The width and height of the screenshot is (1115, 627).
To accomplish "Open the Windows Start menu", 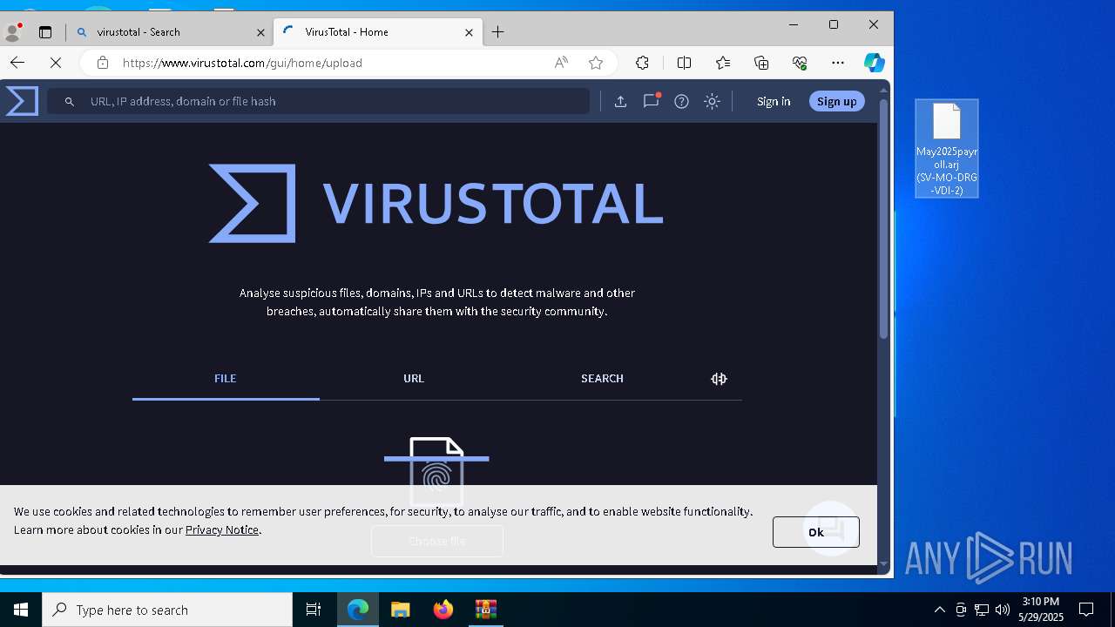I will point(21,610).
